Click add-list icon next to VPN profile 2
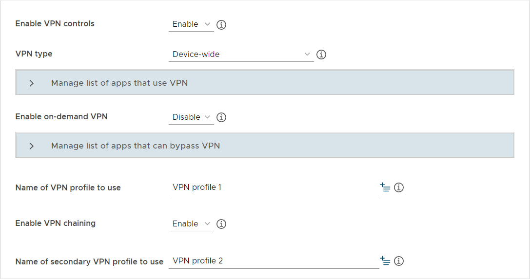The height and width of the screenshot is (279, 530). (385, 261)
